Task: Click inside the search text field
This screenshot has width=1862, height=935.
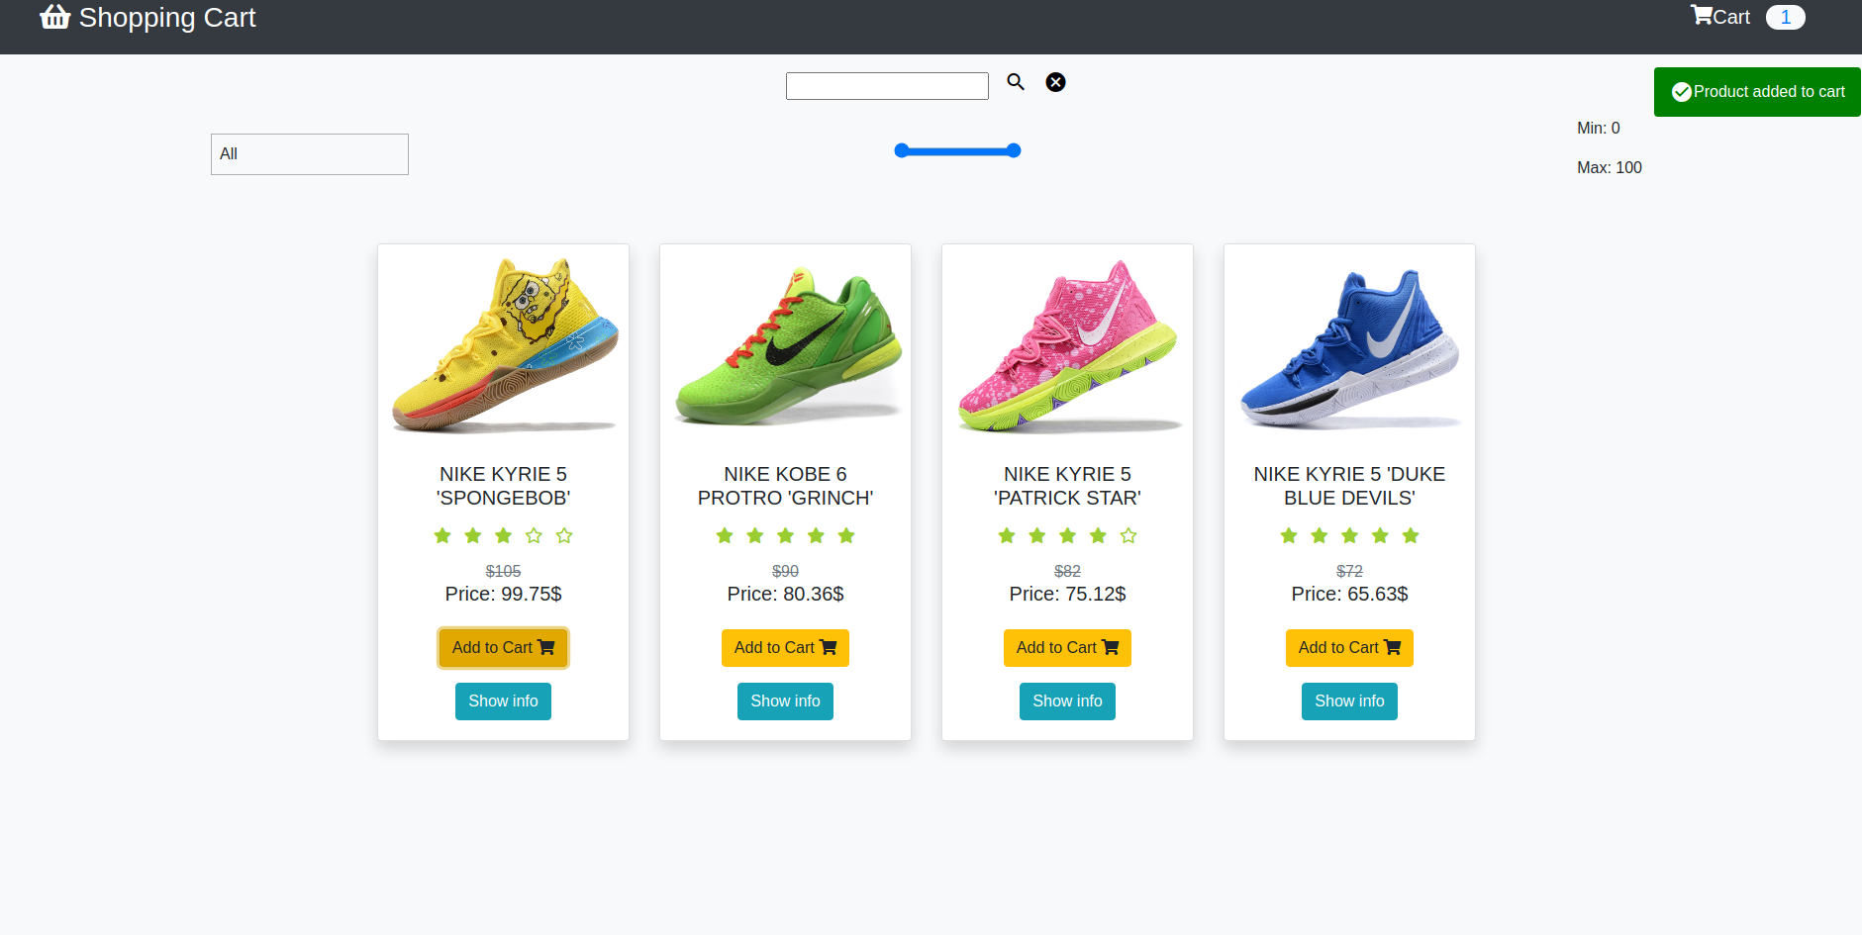Action: [886, 85]
